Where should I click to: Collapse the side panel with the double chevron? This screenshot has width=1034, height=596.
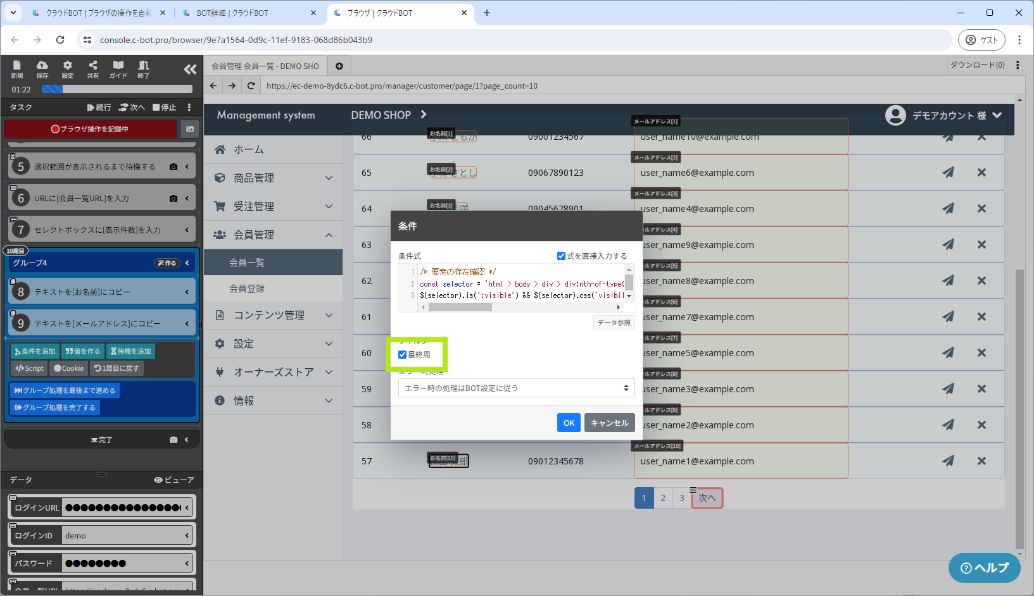click(190, 69)
